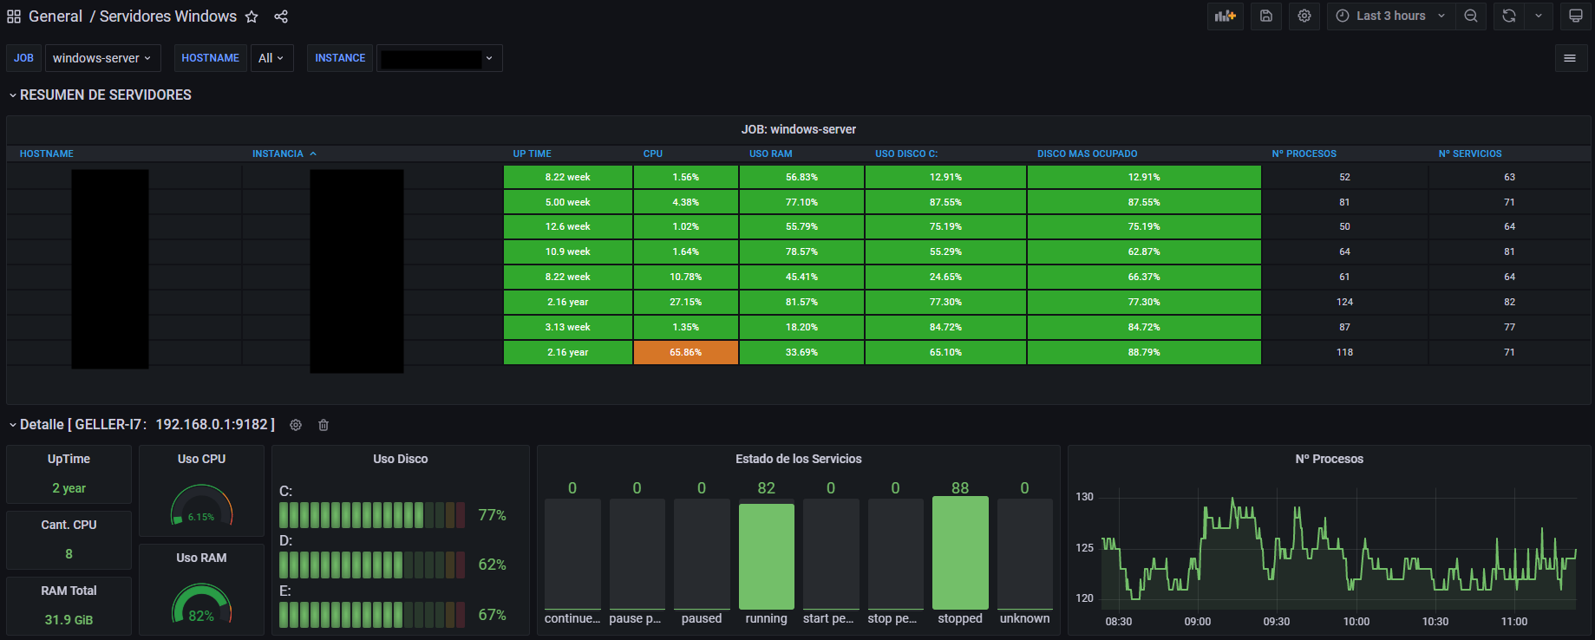Sort table by UP TIME column
This screenshot has width=1595, height=640.
coord(532,153)
